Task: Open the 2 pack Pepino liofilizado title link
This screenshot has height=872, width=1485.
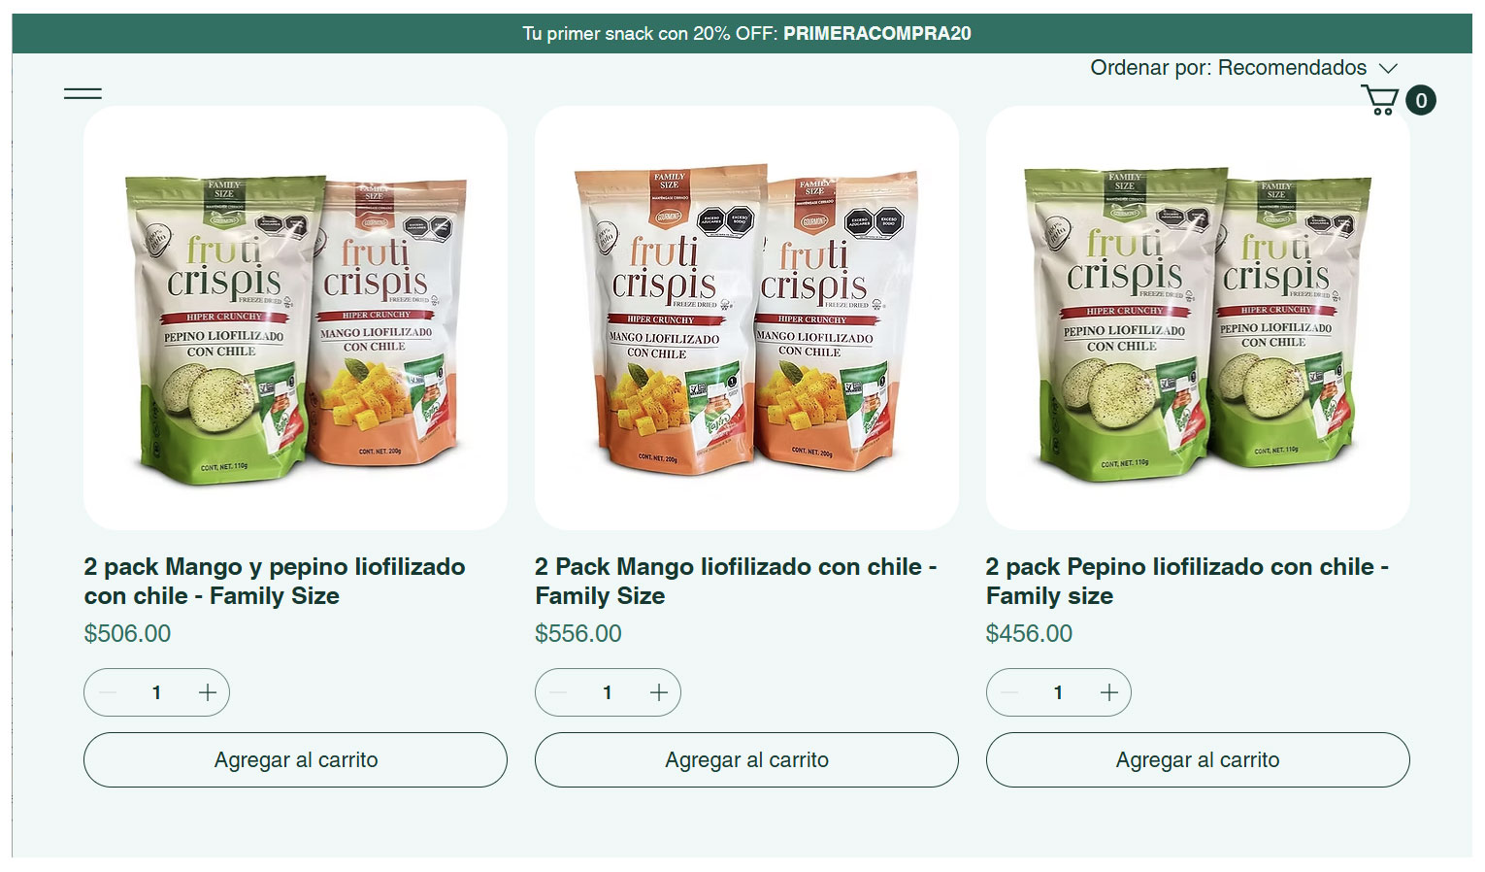Action: (1187, 581)
